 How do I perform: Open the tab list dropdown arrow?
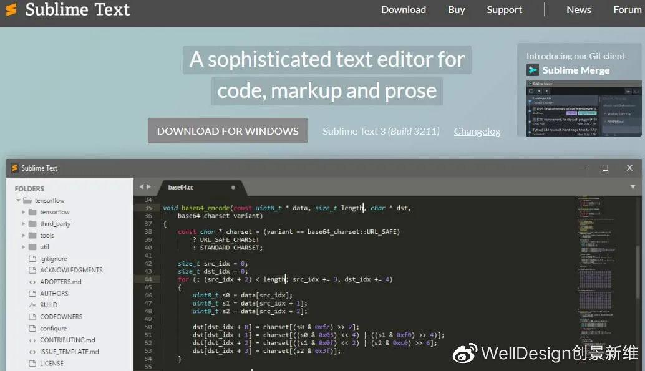[633, 186]
